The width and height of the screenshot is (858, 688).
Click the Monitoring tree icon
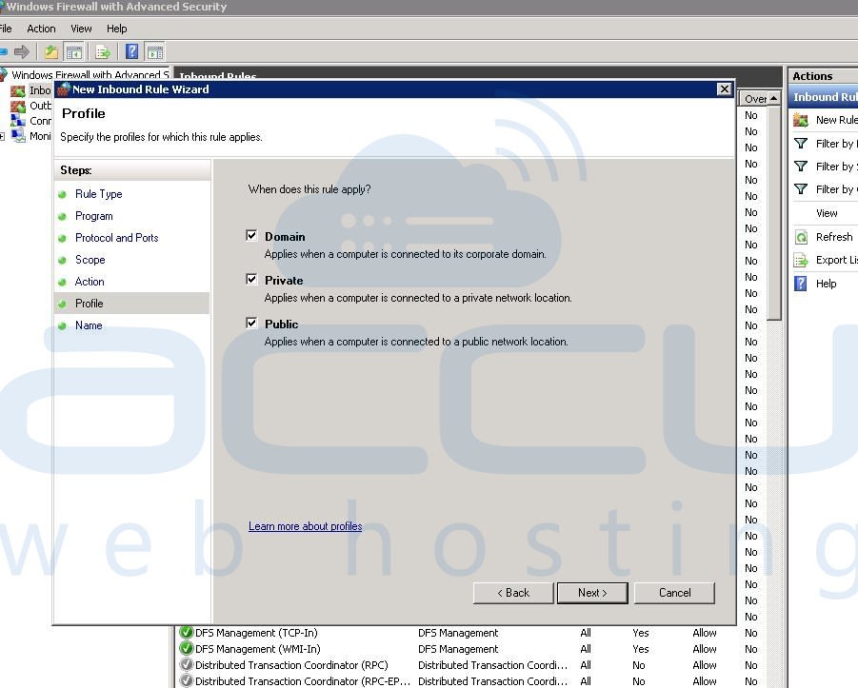[18, 136]
